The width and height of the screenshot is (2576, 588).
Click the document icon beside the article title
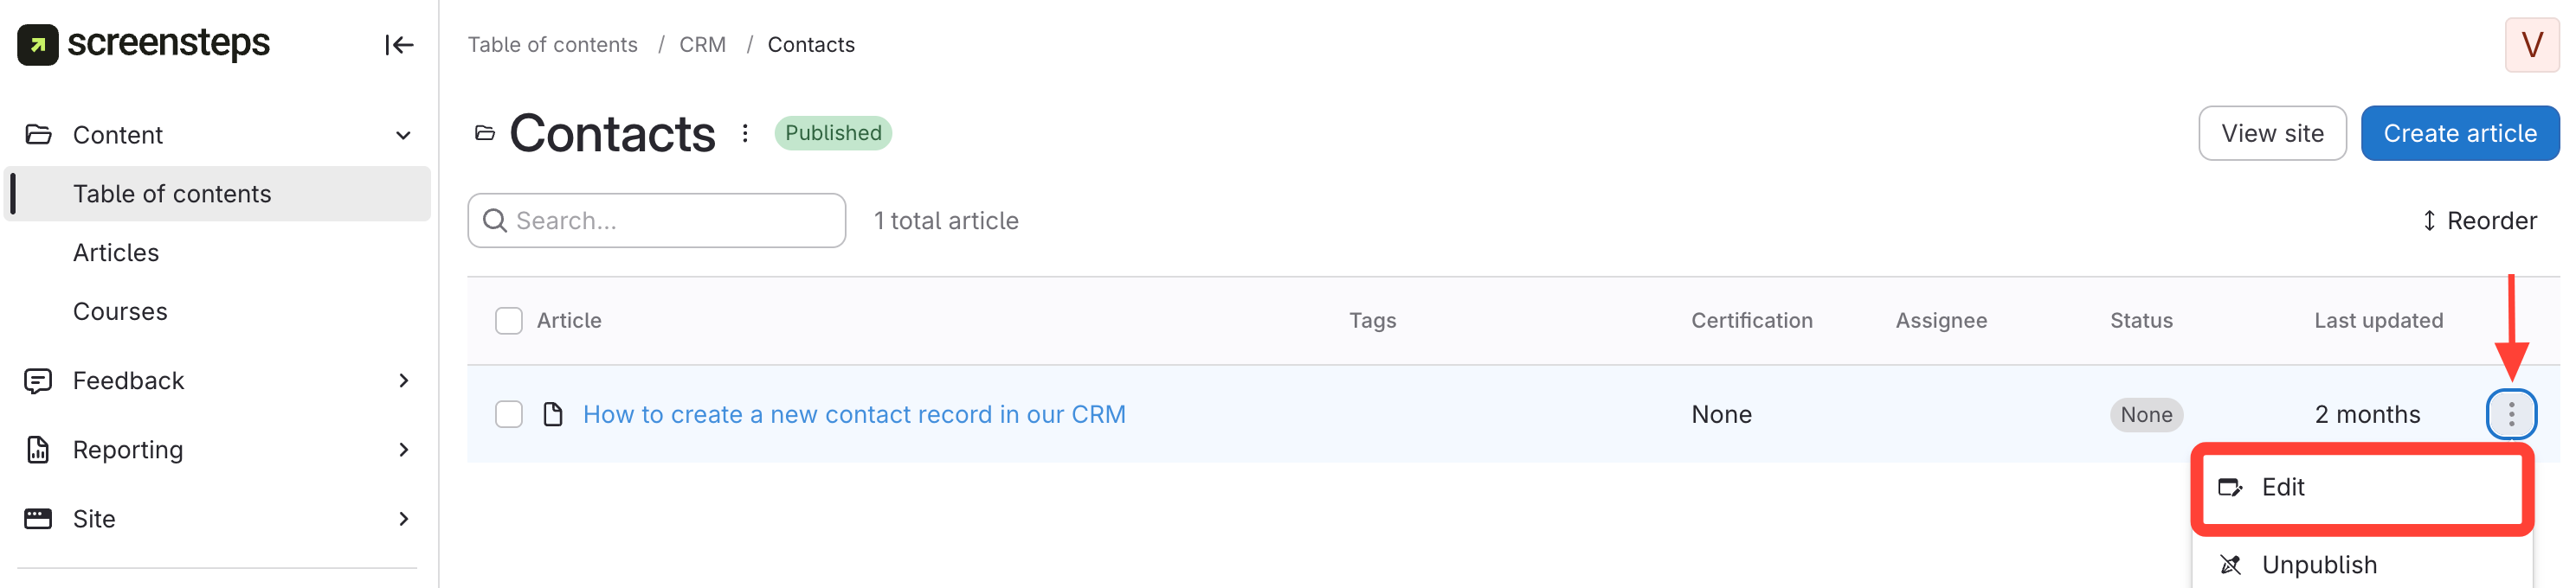(x=553, y=414)
